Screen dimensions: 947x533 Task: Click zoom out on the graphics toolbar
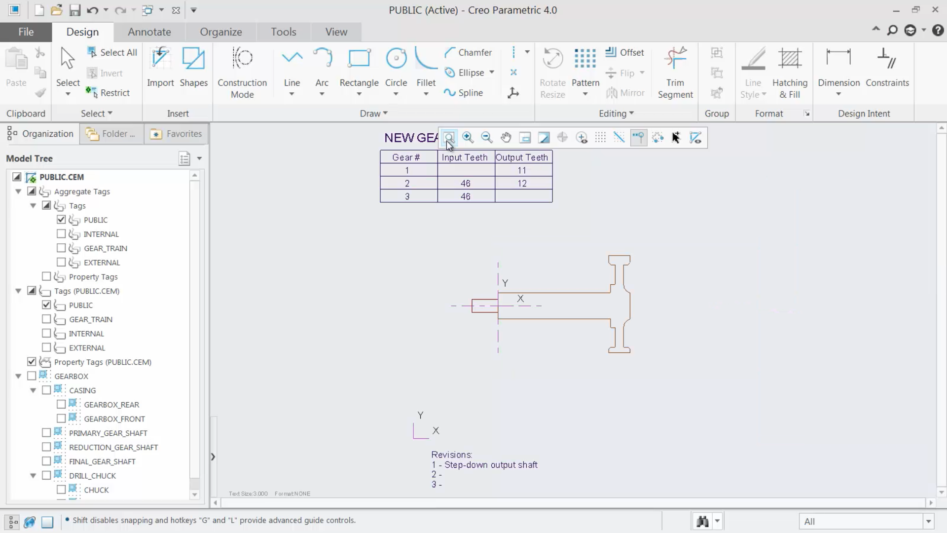[487, 138]
